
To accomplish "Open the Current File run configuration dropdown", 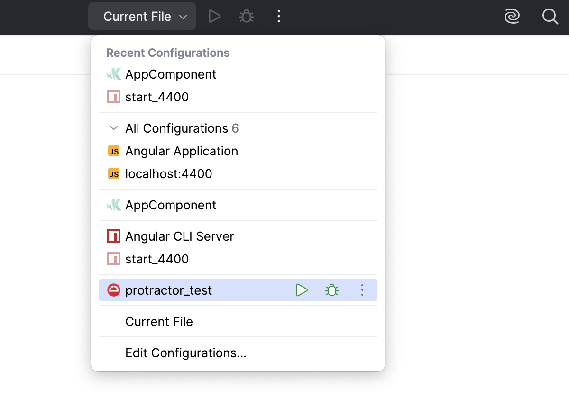I will point(142,17).
